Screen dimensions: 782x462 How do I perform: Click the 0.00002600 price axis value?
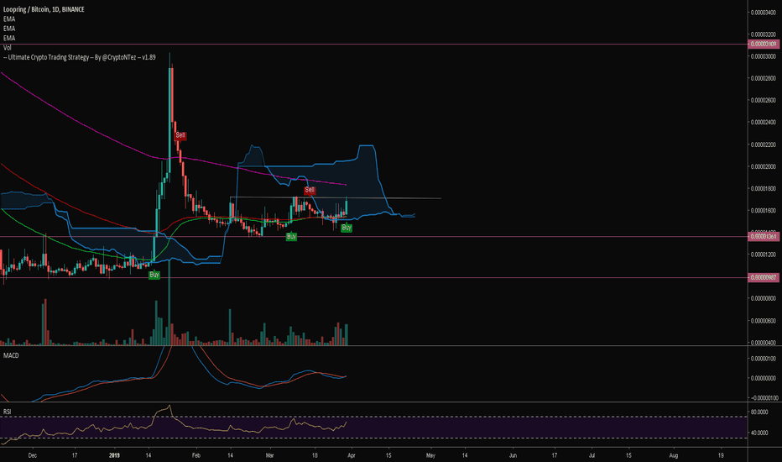click(x=764, y=101)
